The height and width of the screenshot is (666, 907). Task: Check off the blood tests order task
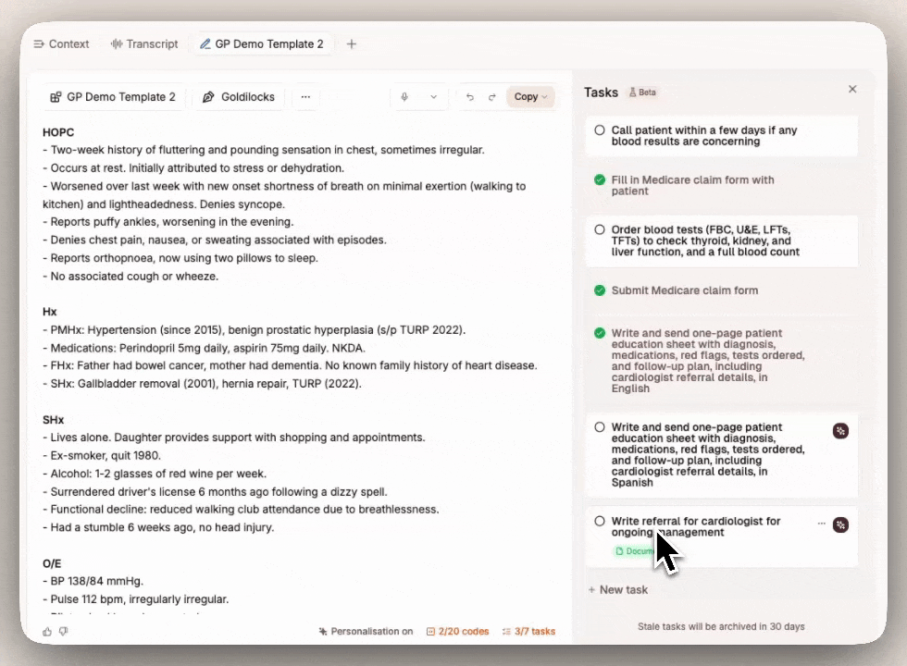(x=600, y=230)
